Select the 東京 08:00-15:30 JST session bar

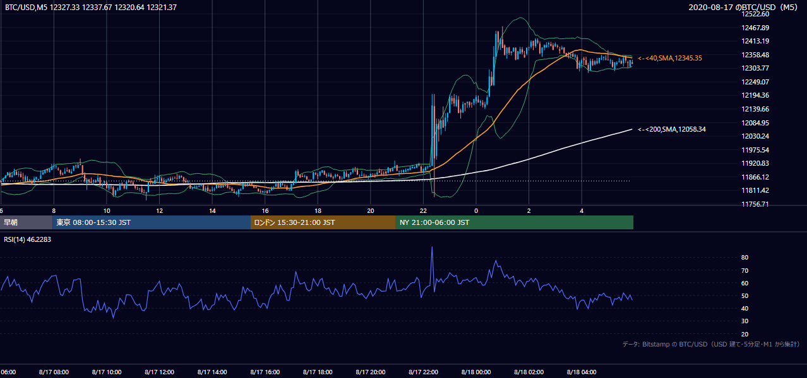pos(152,222)
